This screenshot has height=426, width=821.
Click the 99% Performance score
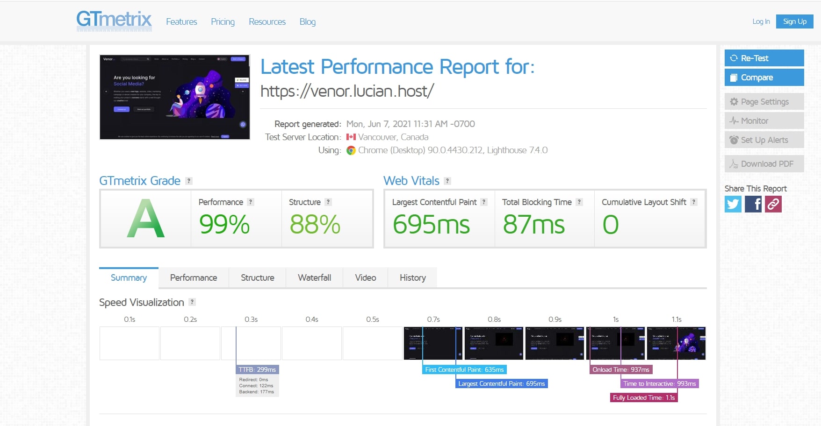pos(224,224)
